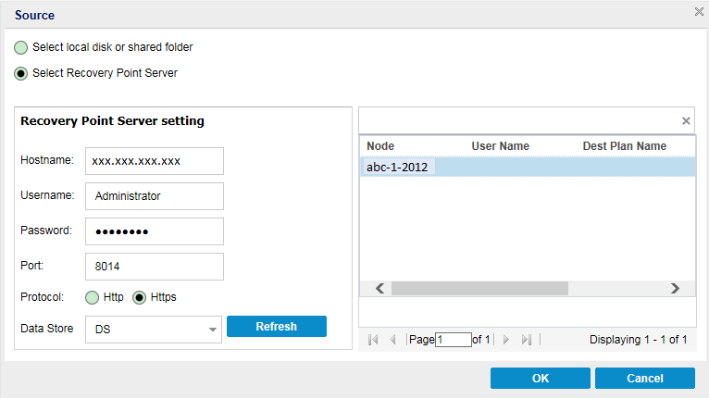Screen dimensions: 709x399
Task: Sort by Node column header
Action: click(380, 146)
